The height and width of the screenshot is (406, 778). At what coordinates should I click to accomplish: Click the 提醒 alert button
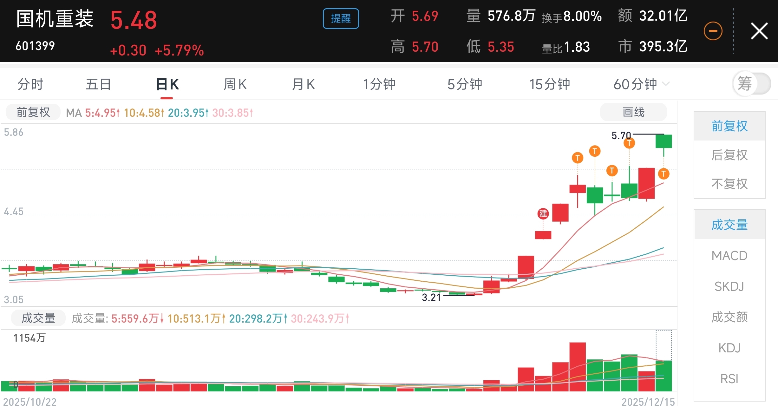(341, 18)
